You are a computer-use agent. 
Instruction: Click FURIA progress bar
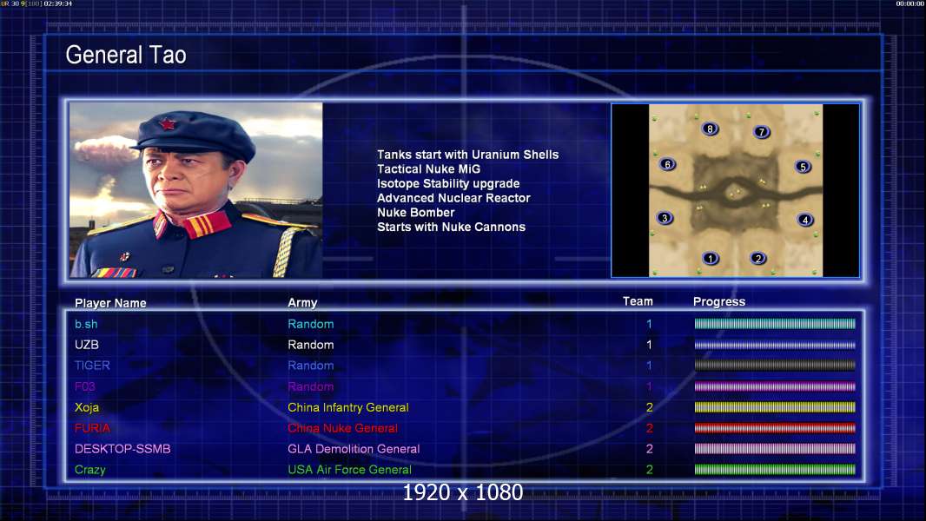pyautogui.click(x=775, y=428)
